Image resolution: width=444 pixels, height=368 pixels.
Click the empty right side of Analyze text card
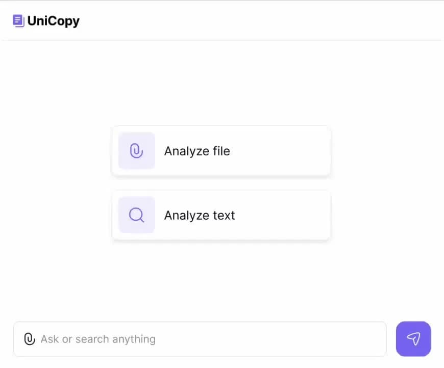[283, 215]
